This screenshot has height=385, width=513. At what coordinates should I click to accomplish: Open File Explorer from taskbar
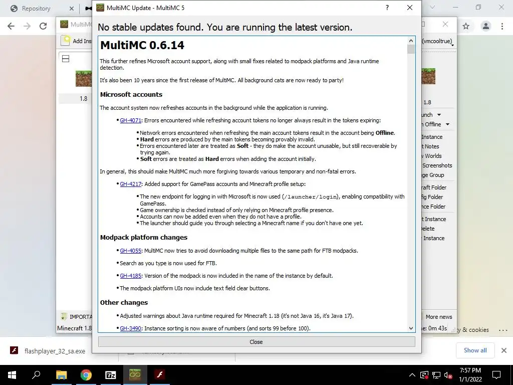point(61,375)
